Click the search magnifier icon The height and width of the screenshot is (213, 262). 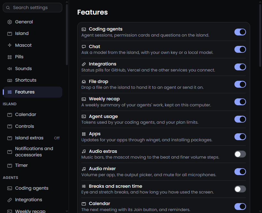[x=8, y=8]
